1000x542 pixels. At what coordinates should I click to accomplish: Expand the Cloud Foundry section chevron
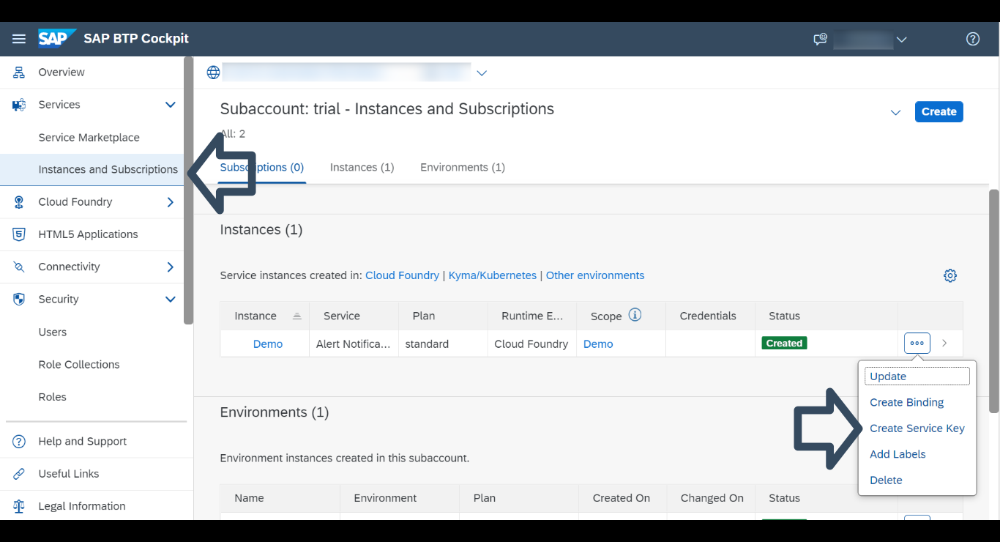click(171, 202)
